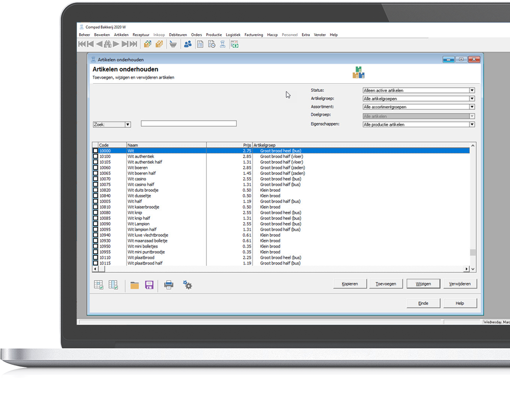Open the Assortiment dropdown

[419, 107]
